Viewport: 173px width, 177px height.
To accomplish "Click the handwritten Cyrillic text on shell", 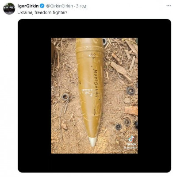I will pos(96,83).
